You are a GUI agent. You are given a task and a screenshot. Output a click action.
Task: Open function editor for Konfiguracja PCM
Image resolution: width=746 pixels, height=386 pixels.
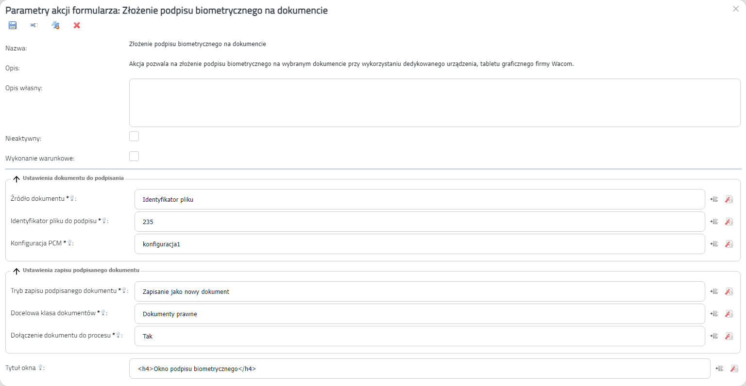click(729, 244)
